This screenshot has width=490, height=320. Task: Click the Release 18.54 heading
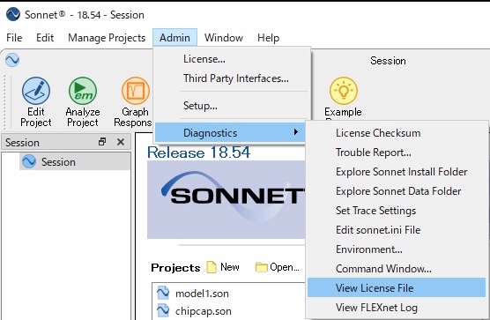click(199, 153)
